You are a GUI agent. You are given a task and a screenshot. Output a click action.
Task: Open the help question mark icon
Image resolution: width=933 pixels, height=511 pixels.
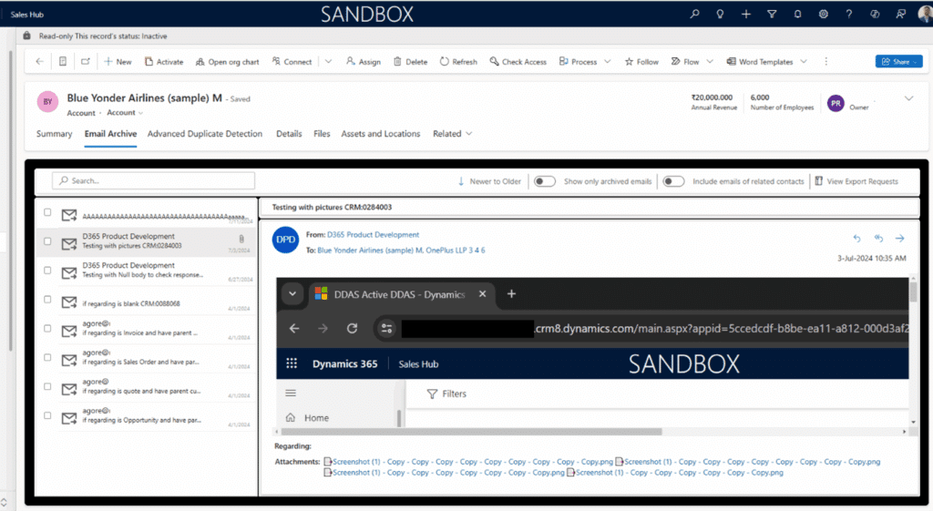pos(848,14)
